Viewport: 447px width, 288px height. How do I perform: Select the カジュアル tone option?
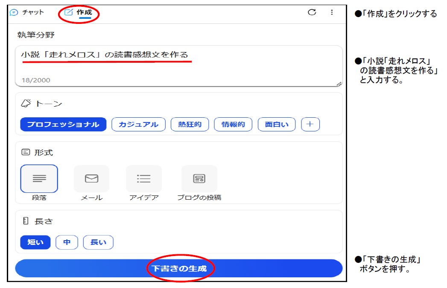[138, 125]
